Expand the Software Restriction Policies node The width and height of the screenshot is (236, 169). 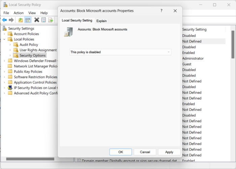(x=4, y=77)
